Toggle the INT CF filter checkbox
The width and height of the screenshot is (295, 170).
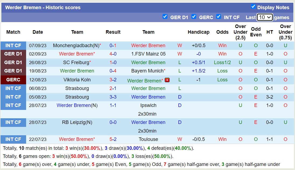[x=219, y=17]
